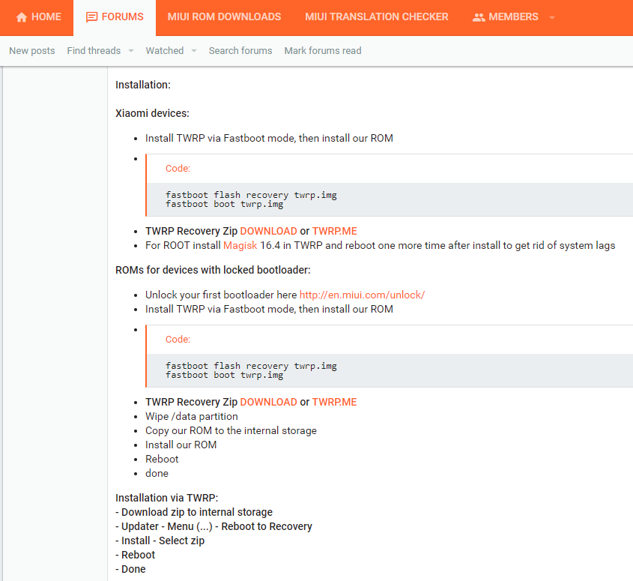
Task: Click the '- Done' line
Action: coord(130,569)
